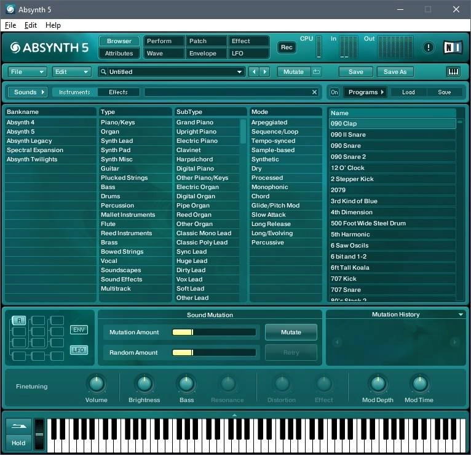The width and height of the screenshot is (471, 455).
Task: Switch to the Wave tab
Action: pos(164,53)
